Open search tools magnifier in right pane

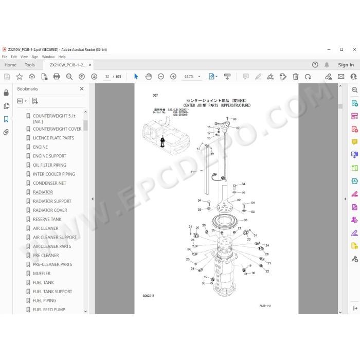354,90
